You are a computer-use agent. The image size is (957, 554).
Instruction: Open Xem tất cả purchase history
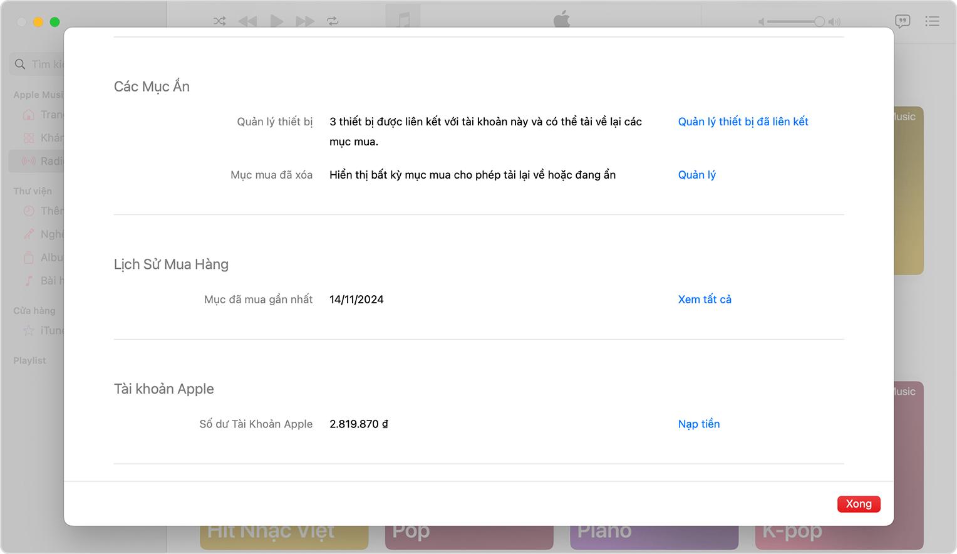pyautogui.click(x=705, y=300)
